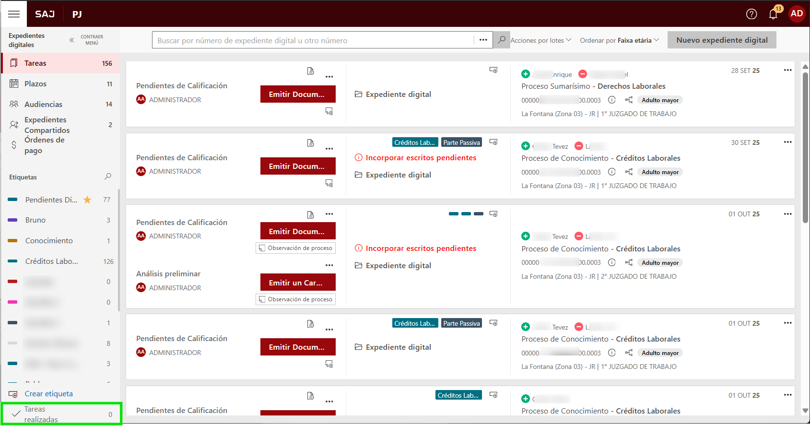Viewport: 810px width, 426px height.
Task: Click Adulto mayor badge on 28 SET card
Action: (x=660, y=100)
